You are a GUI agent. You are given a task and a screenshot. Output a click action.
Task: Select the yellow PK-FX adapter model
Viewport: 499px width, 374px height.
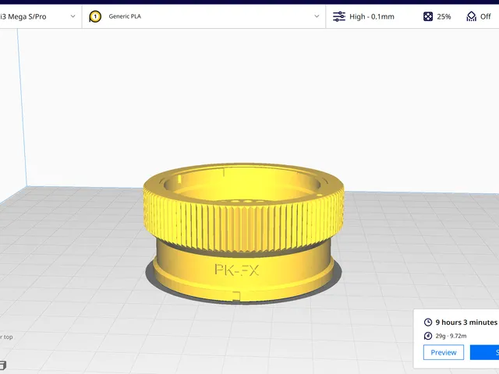[x=243, y=234]
